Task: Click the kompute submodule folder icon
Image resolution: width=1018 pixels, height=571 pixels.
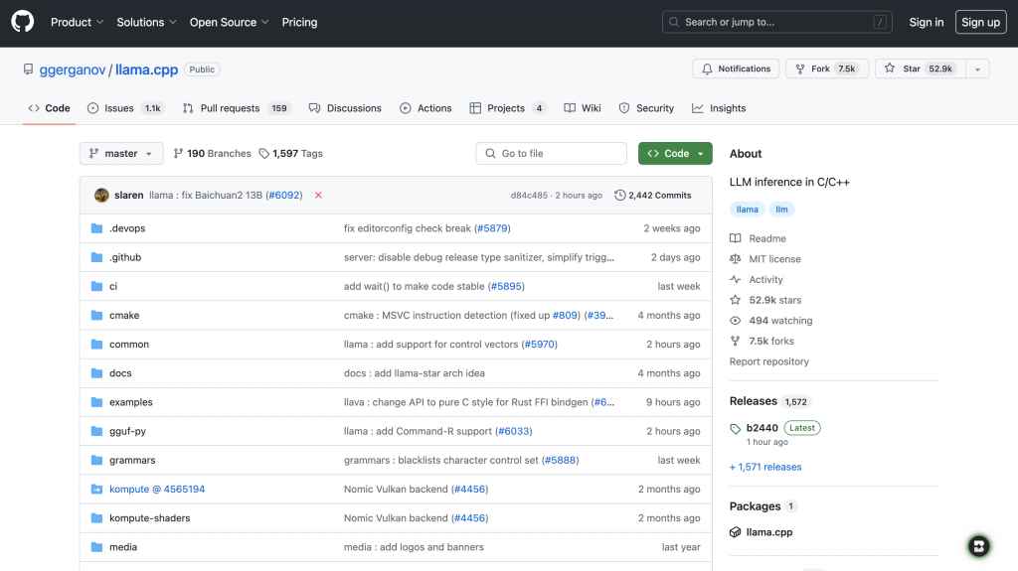Action: click(x=96, y=490)
